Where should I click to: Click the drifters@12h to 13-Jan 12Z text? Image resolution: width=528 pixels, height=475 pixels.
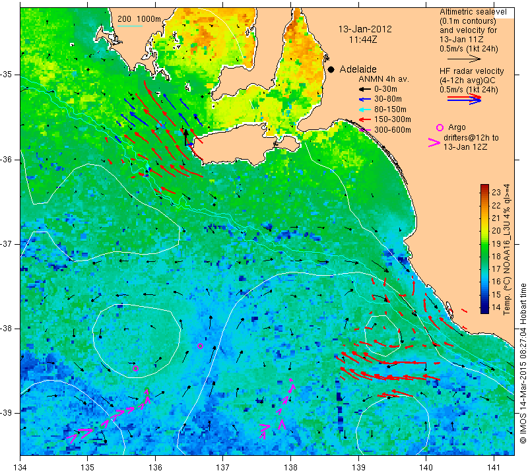pos(471,142)
